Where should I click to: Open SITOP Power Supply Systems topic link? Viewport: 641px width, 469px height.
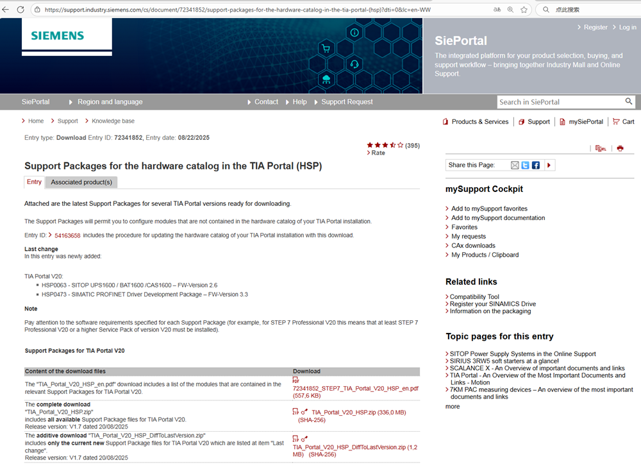[x=523, y=354]
